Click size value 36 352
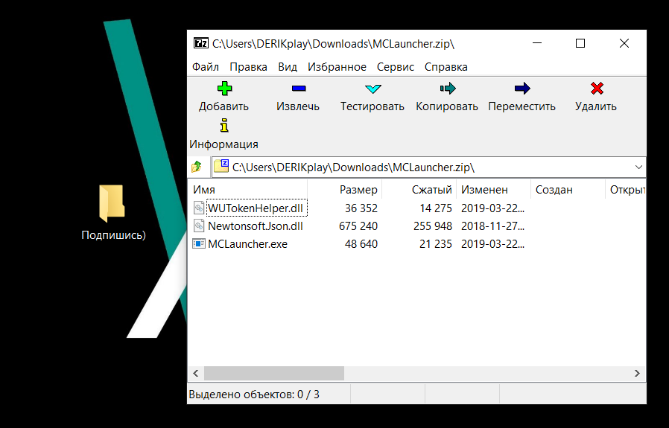 361,208
